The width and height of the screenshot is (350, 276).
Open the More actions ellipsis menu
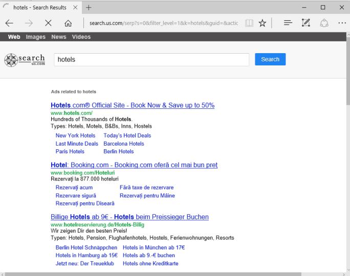[x=342, y=22]
